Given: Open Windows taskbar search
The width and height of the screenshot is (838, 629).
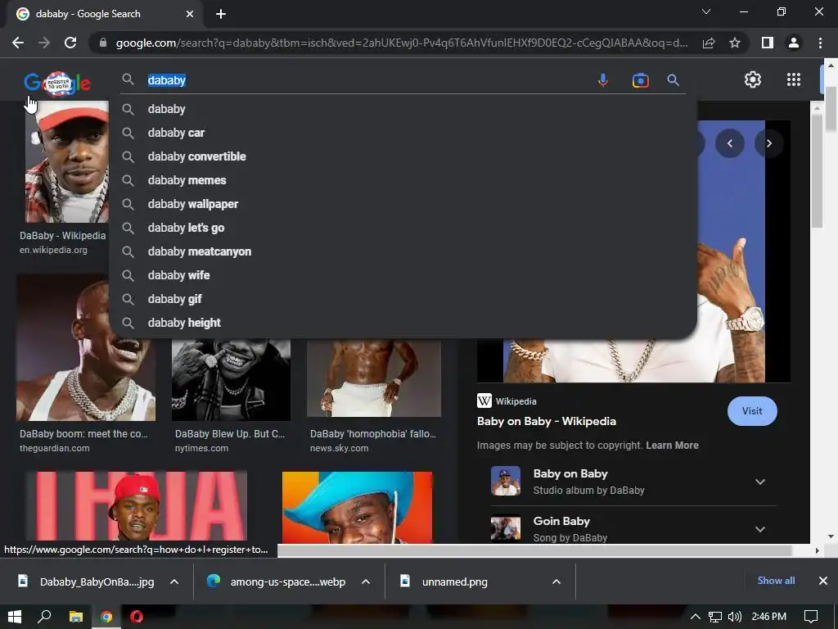Looking at the screenshot, I should coord(44,617).
